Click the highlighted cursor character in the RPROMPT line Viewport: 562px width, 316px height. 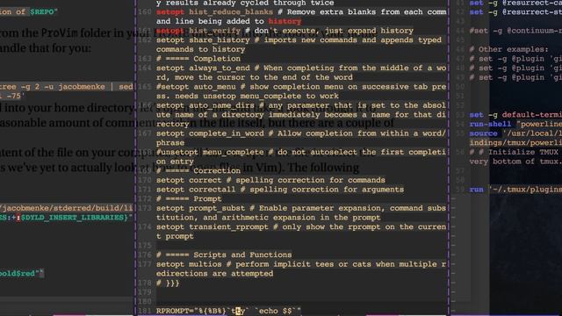tap(238, 311)
